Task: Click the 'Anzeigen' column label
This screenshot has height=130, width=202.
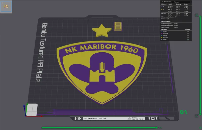Action: (187, 29)
